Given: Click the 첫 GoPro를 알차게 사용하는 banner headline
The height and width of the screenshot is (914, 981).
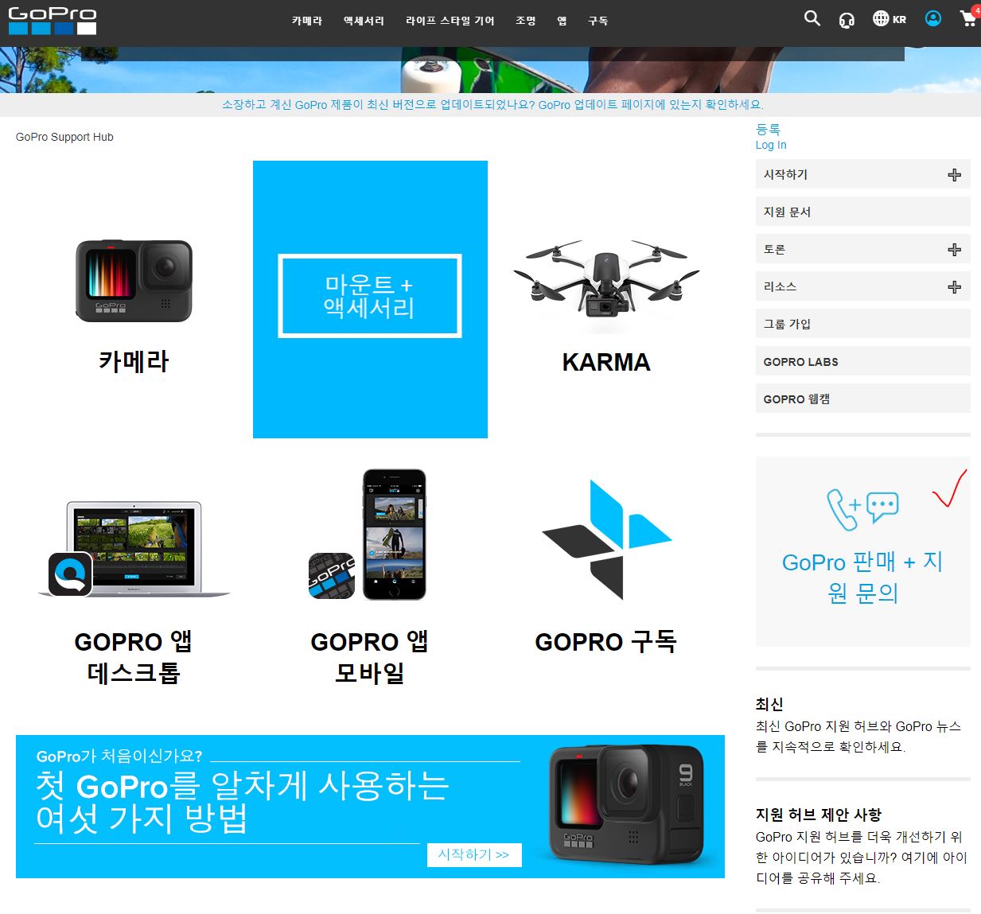Looking at the screenshot, I should pyautogui.click(x=243, y=802).
